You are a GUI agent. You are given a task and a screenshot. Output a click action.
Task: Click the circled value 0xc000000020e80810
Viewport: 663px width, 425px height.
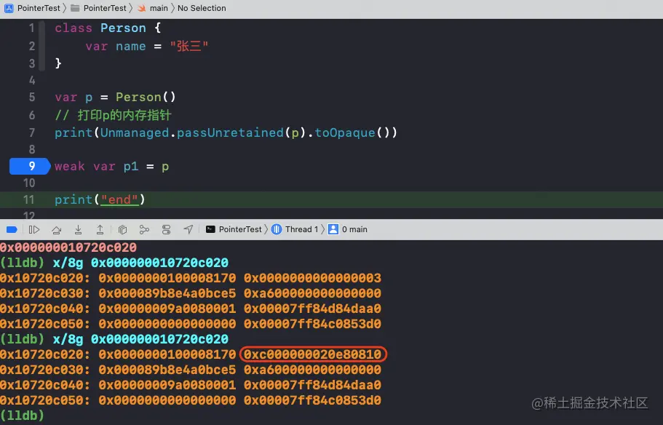(313, 354)
